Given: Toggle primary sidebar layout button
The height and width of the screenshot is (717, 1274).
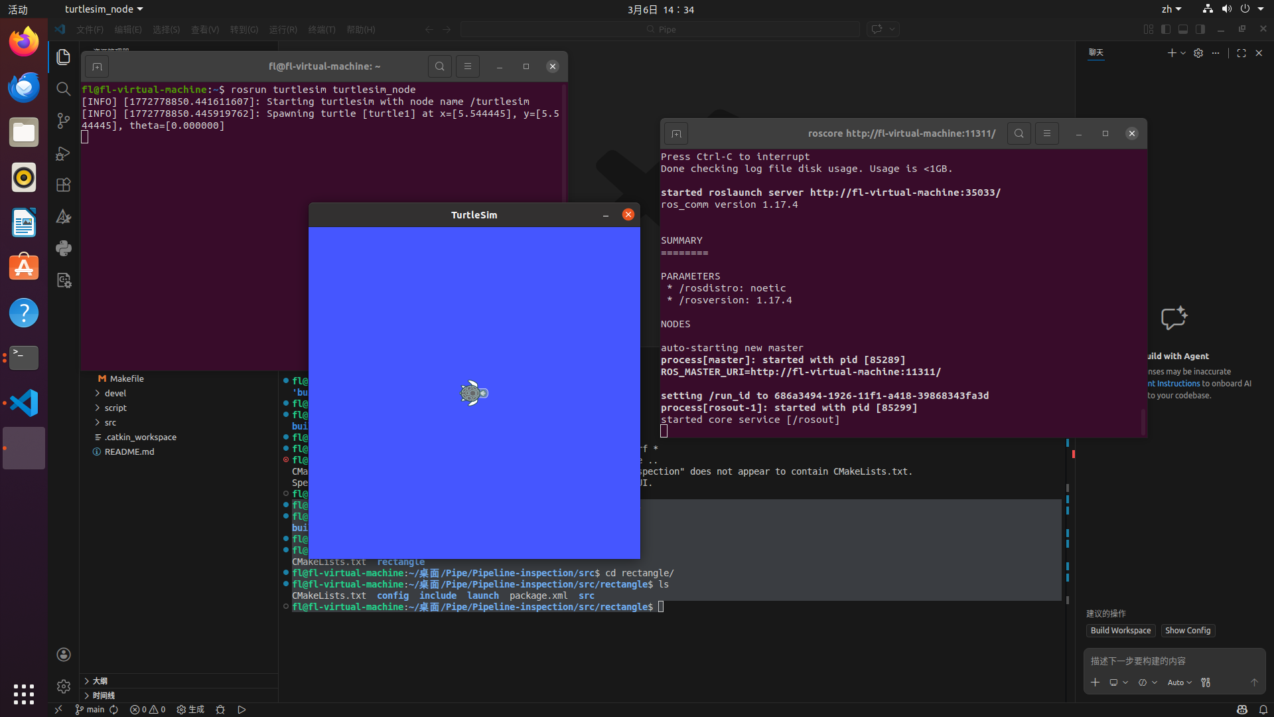Looking at the screenshot, I should click(x=1166, y=29).
